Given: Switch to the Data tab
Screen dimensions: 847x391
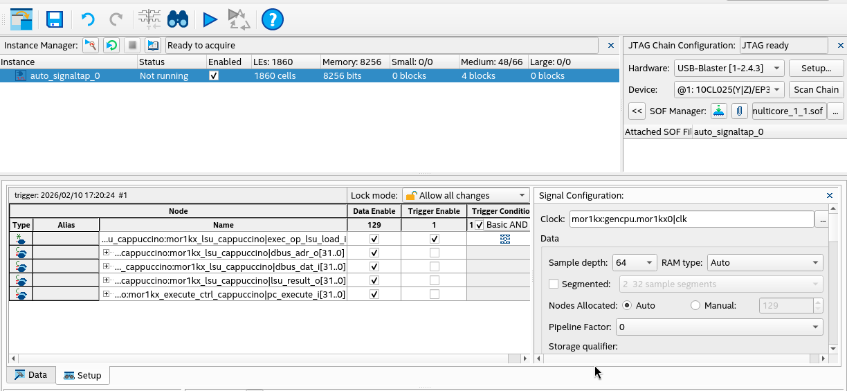Looking at the screenshot, I should (31, 375).
